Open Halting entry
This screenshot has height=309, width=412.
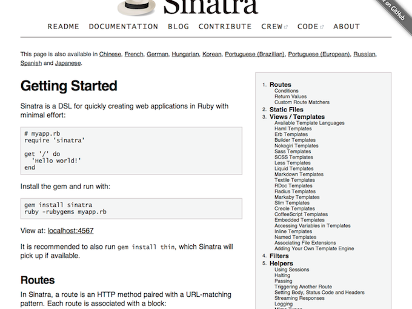[x=282, y=275]
